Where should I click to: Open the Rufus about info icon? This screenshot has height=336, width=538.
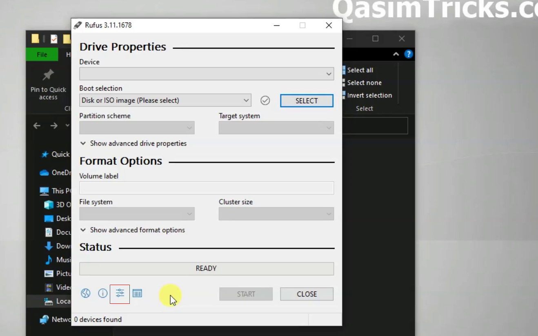(x=103, y=294)
